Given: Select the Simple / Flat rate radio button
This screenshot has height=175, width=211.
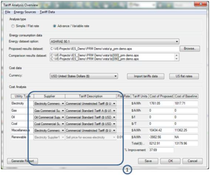Looking at the screenshot, I should click(x=13, y=26).
